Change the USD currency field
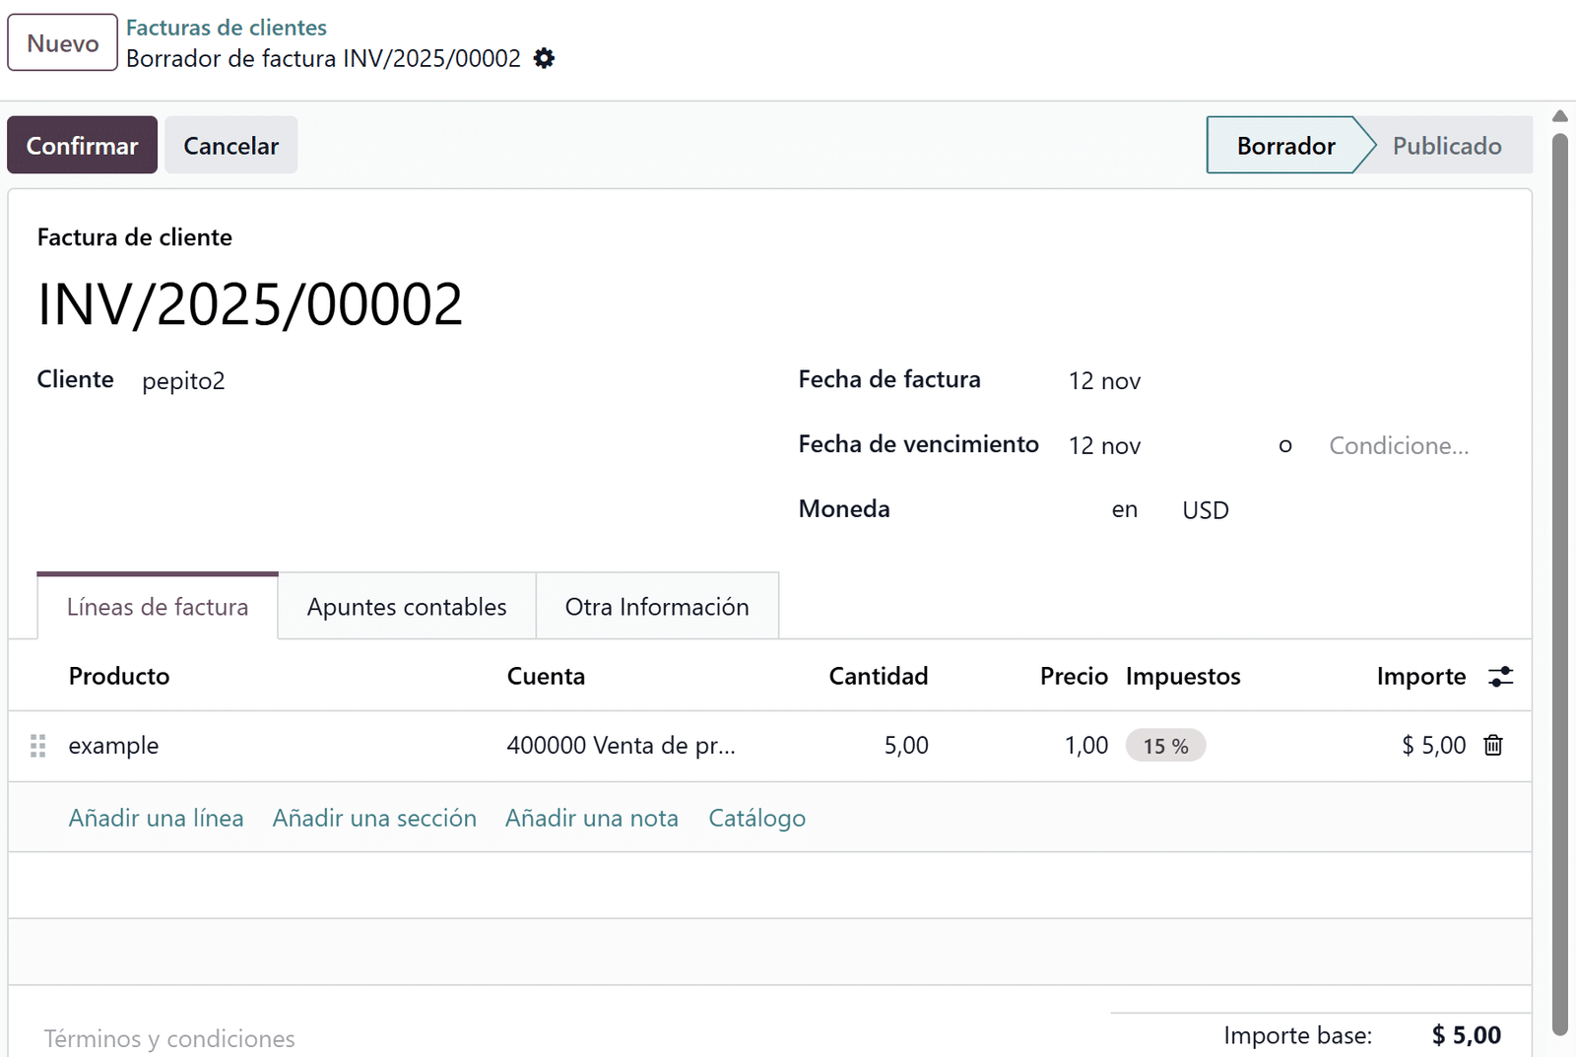 point(1205,509)
